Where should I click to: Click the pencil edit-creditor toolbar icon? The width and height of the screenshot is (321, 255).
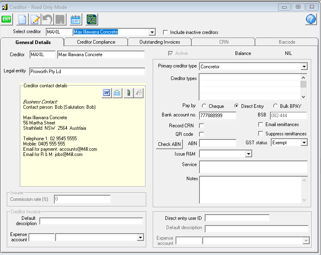(x=35, y=19)
